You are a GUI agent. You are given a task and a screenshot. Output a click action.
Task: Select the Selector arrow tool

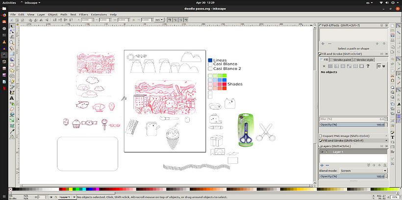(x=12, y=26)
